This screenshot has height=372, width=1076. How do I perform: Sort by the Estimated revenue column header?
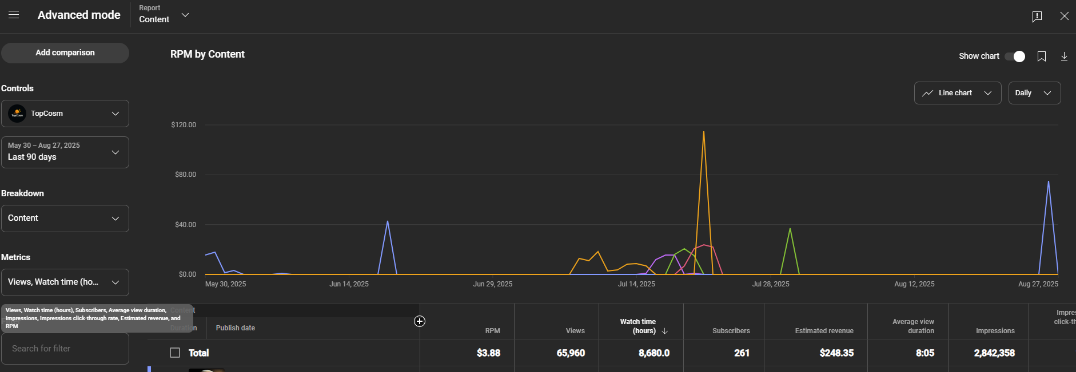click(824, 331)
